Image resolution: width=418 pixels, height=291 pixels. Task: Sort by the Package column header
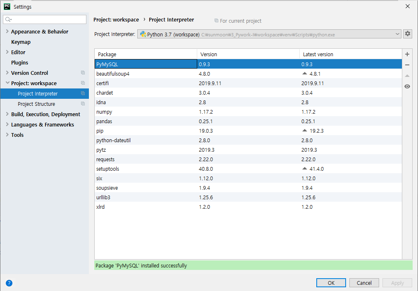click(146, 55)
